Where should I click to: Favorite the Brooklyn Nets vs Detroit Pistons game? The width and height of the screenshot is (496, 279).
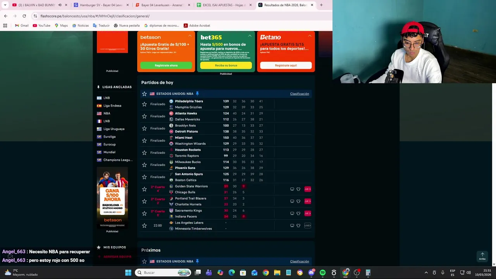(x=145, y=128)
